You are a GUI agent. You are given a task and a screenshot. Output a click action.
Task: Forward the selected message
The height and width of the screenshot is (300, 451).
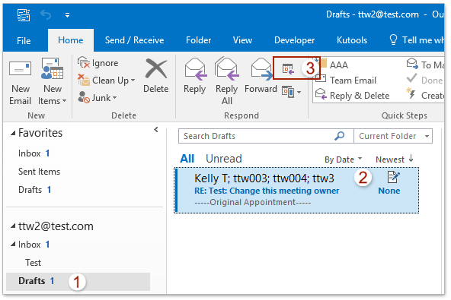coord(261,76)
